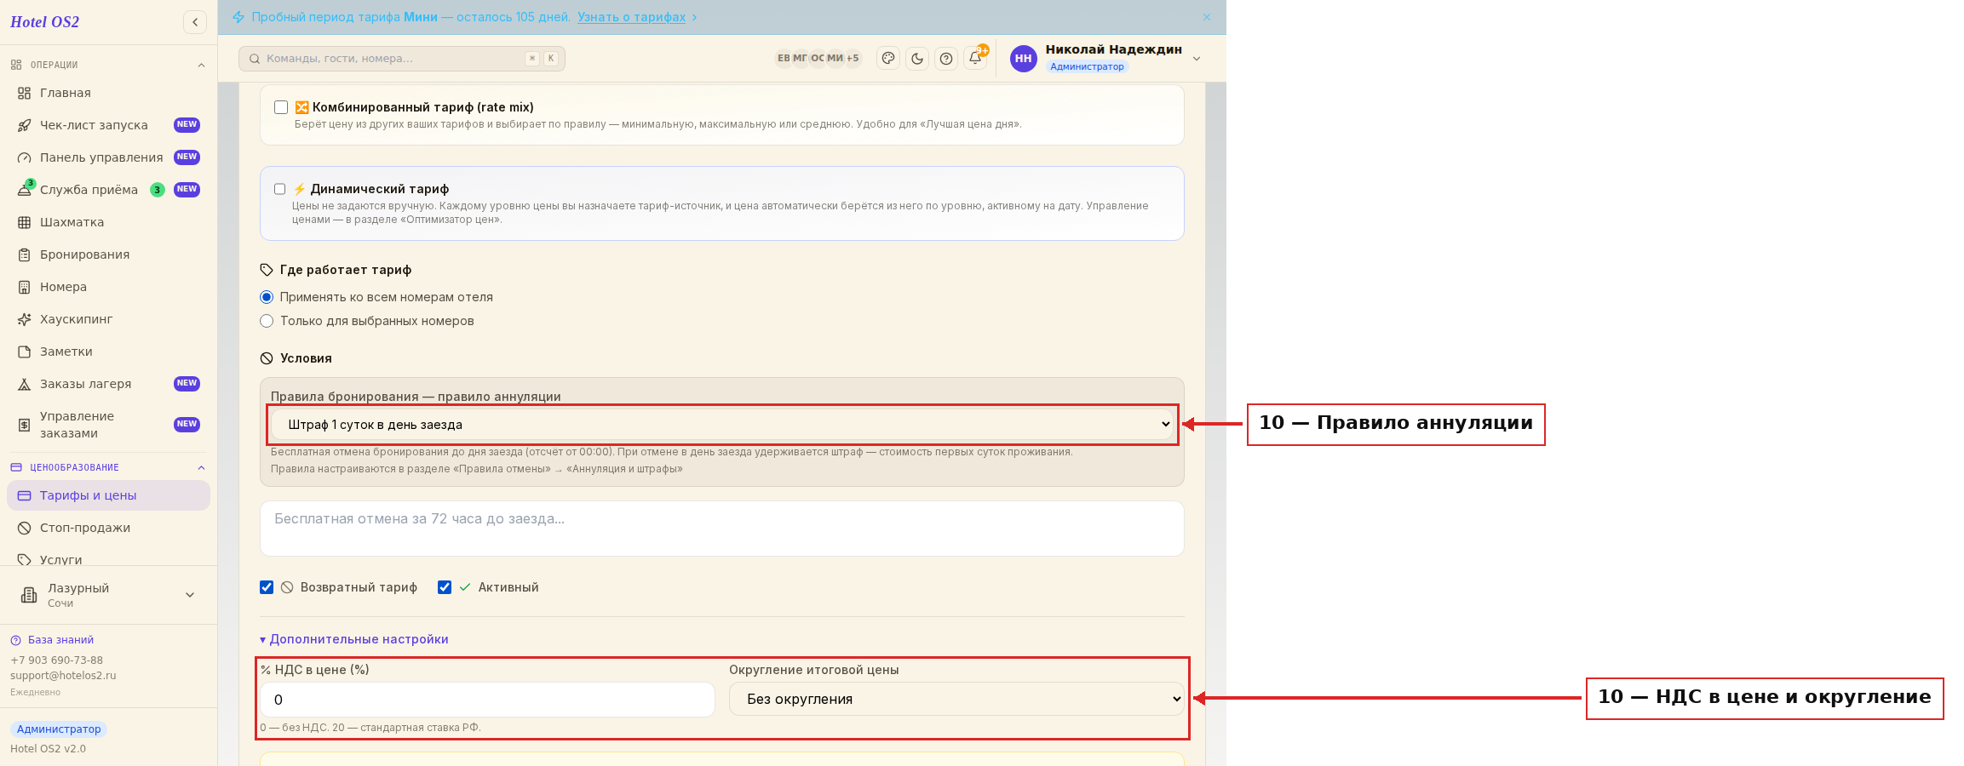Viewport: 1964px width, 766px height.
Task: Click the bell icon for Служба приёма
Action: coord(25,190)
